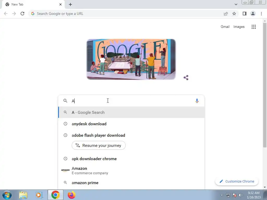Screen dimensions: 267x200
Task: Open Chrome's three-dot menu
Action: [261, 14]
